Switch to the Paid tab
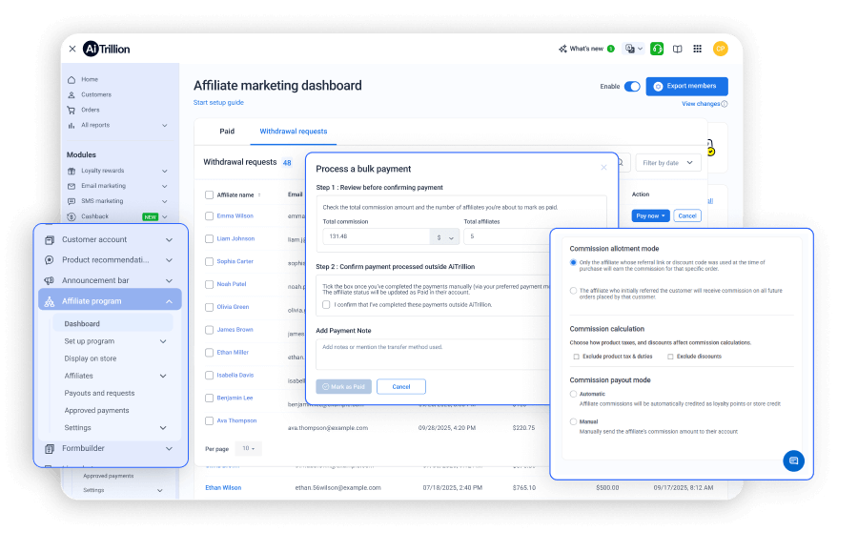This screenshot has width=858, height=552. (226, 132)
